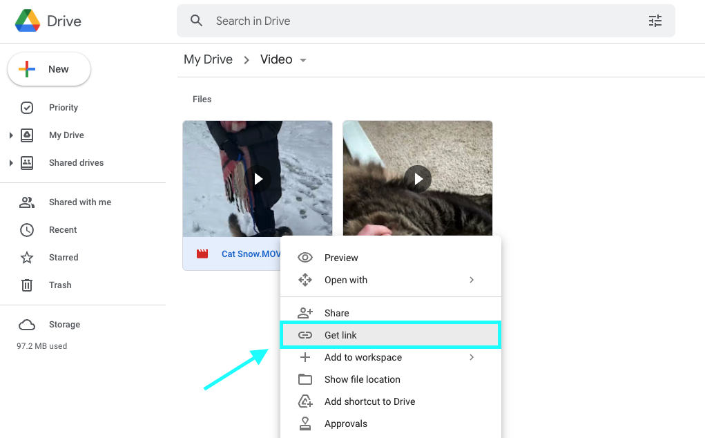Play the Cat Snow video thumbnail
Image resolution: width=705 pixels, height=438 pixels.
(258, 179)
